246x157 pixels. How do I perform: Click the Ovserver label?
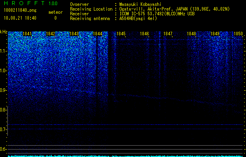79,4
